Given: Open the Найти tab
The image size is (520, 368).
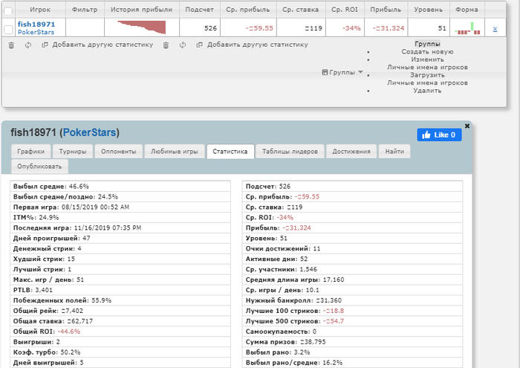Looking at the screenshot, I should click(x=394, y=152).
